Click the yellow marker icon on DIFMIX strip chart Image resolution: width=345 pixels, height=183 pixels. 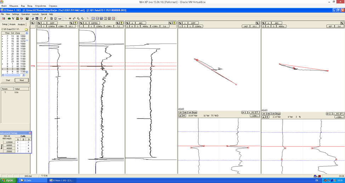[x=121, y=23]
